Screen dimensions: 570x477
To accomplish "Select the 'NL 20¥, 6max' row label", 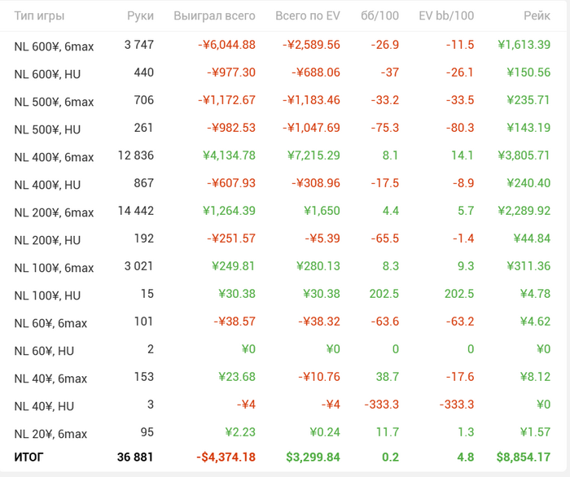I will [50, 434].
